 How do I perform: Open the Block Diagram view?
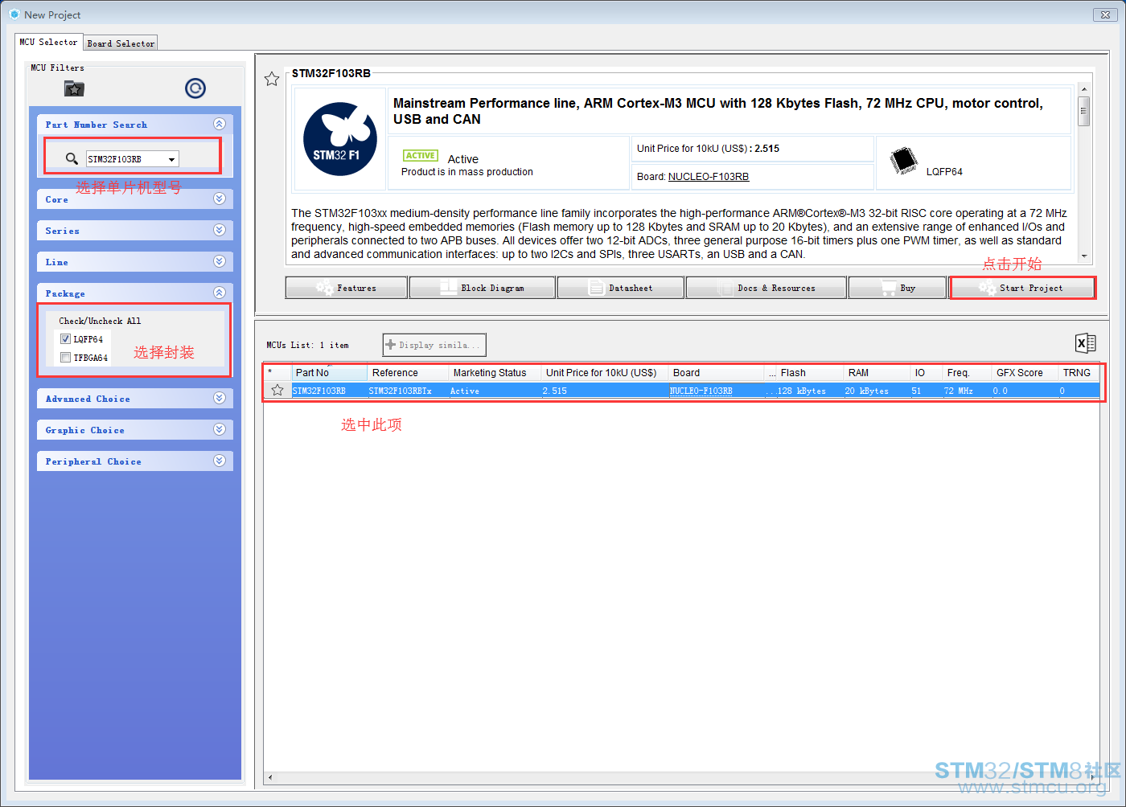pos(483,288)
